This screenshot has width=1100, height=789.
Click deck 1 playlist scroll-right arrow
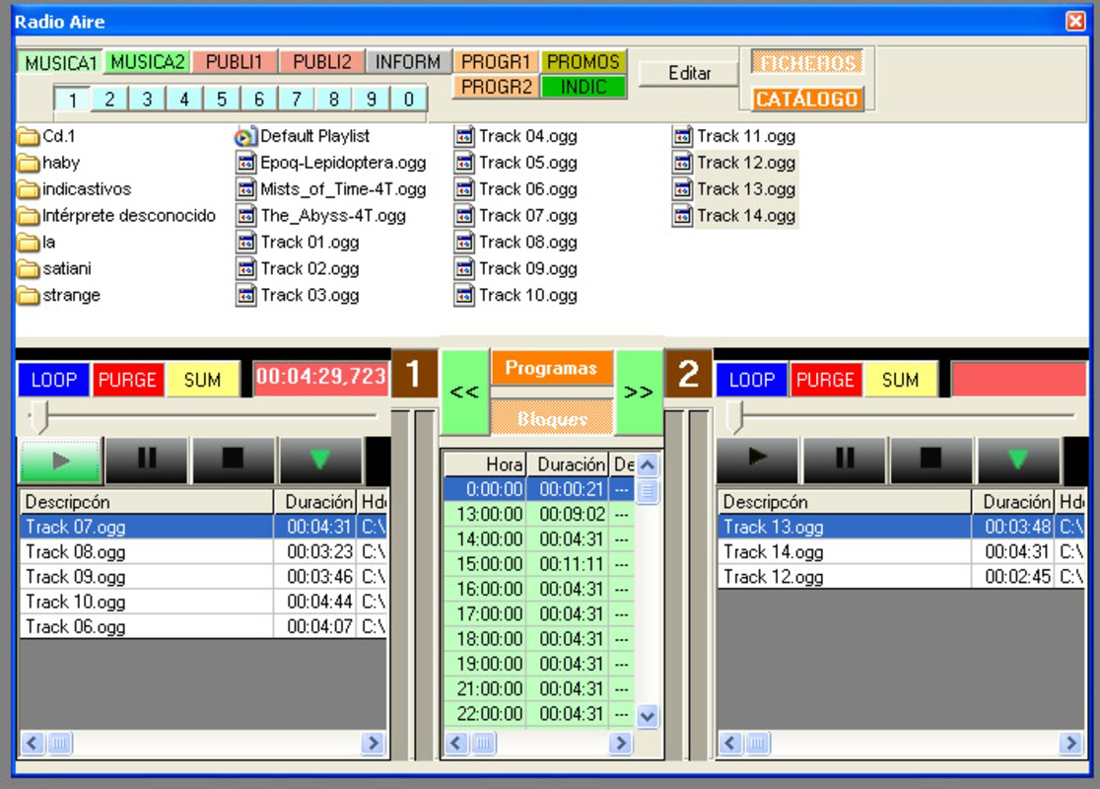pos(374,743)
